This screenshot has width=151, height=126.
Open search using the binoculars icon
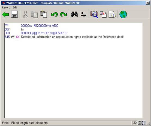tap(74, 15)
